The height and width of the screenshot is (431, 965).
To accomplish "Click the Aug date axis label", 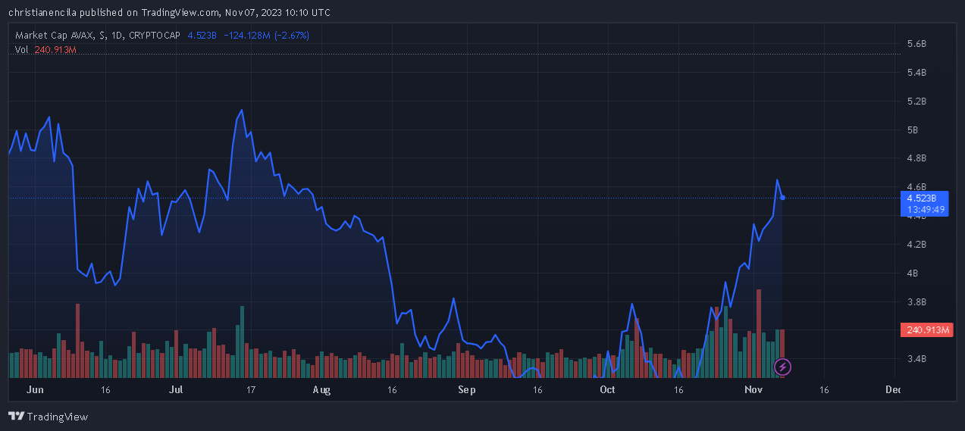I will tap(322, 390).
